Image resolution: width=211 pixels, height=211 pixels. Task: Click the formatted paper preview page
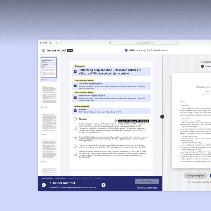point(191,121)
